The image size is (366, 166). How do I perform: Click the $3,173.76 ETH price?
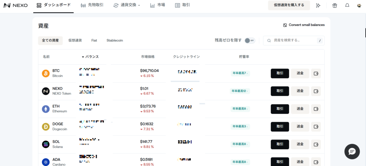(x=148, y=106)
